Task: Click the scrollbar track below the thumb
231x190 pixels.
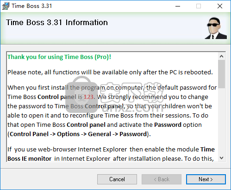Action: pos(221,121)
